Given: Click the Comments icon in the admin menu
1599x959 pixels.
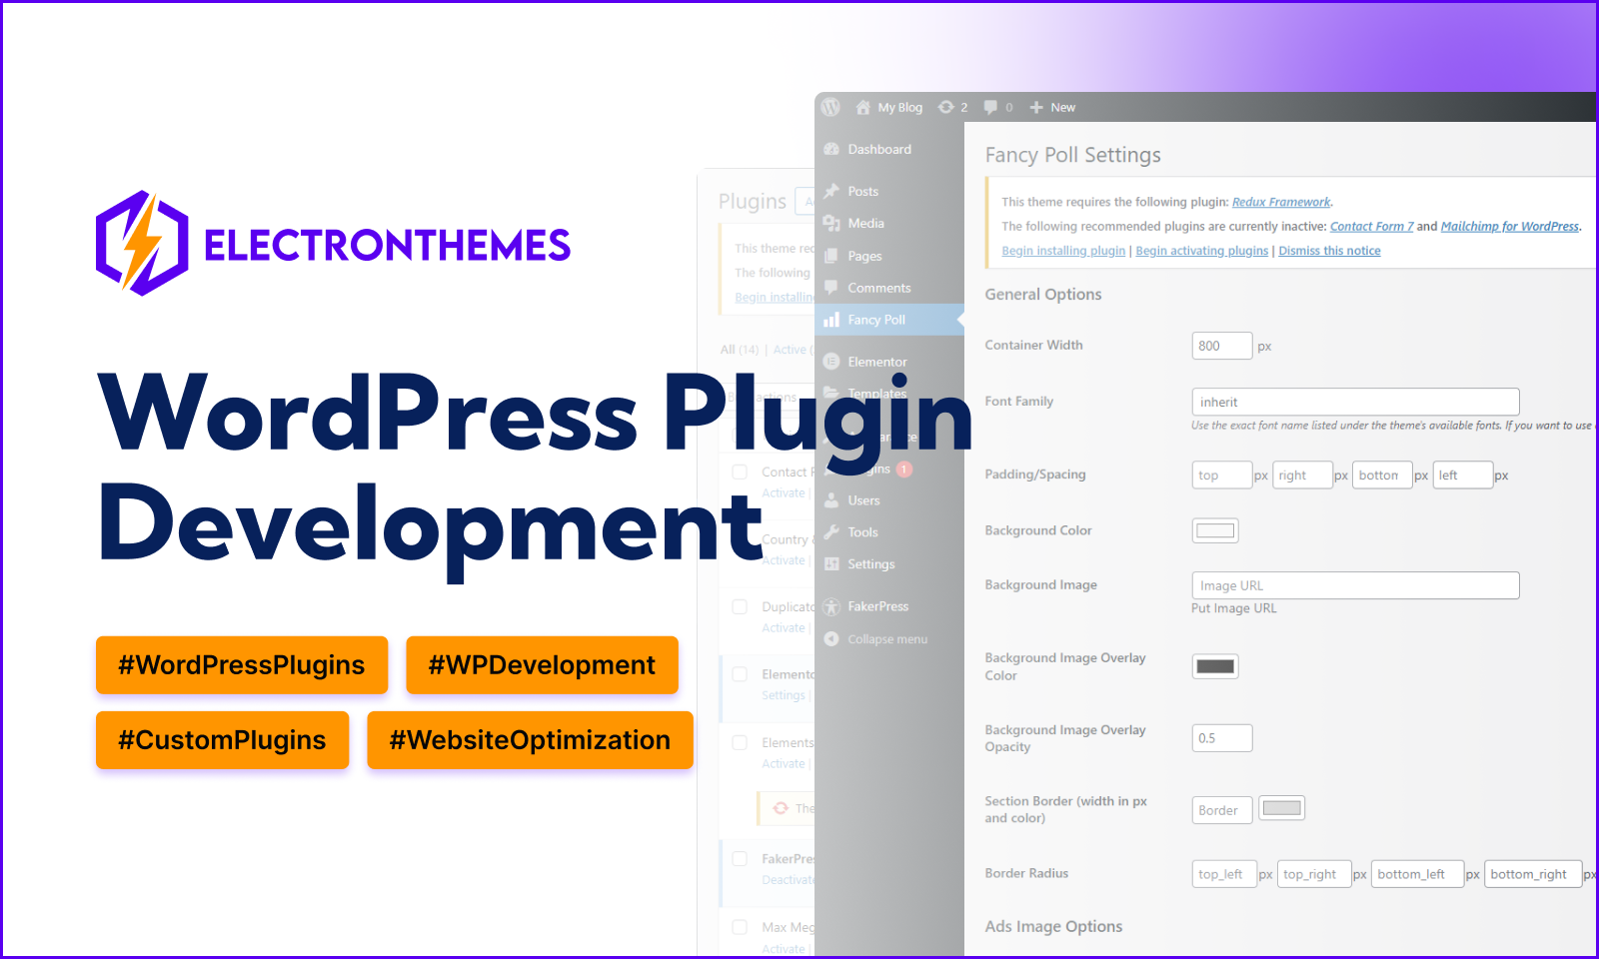Looking at the screenshot, I should [x=832, y=288].
